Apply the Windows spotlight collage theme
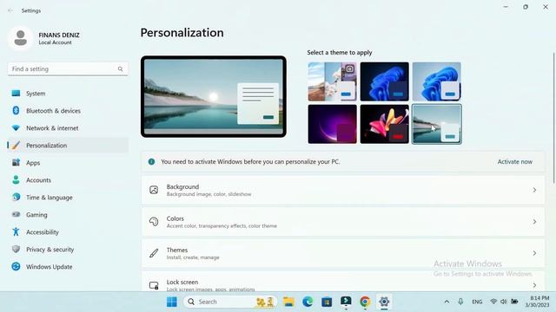The width and height of the screenshot is (556, 312). [332, 81]
